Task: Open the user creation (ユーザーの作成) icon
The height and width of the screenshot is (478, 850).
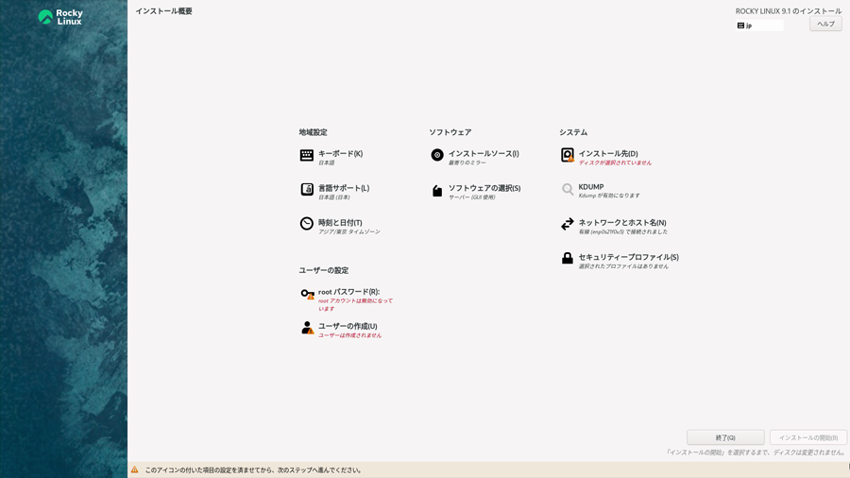Action: 307,329
